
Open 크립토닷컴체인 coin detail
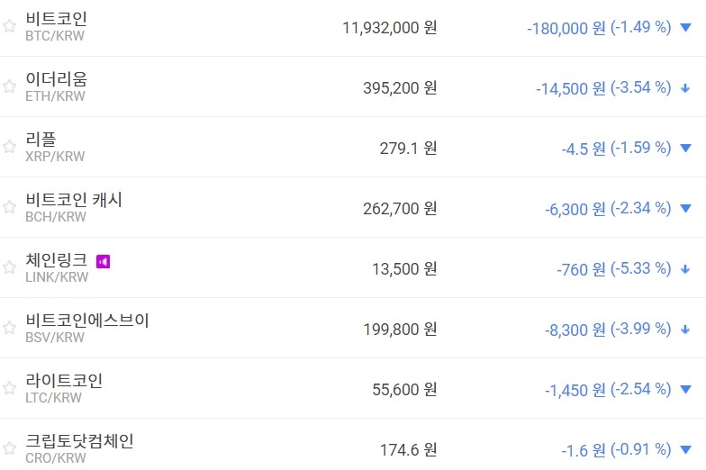[x=79, y=441]
